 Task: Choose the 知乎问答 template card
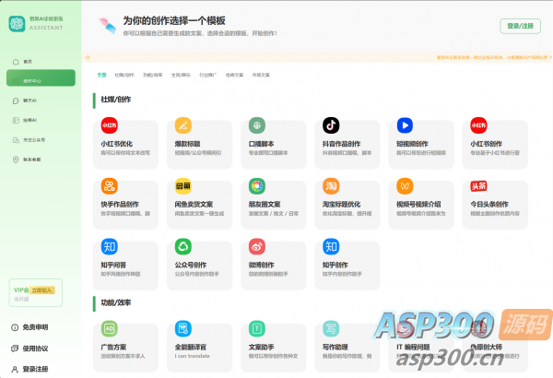pos(125,266)
